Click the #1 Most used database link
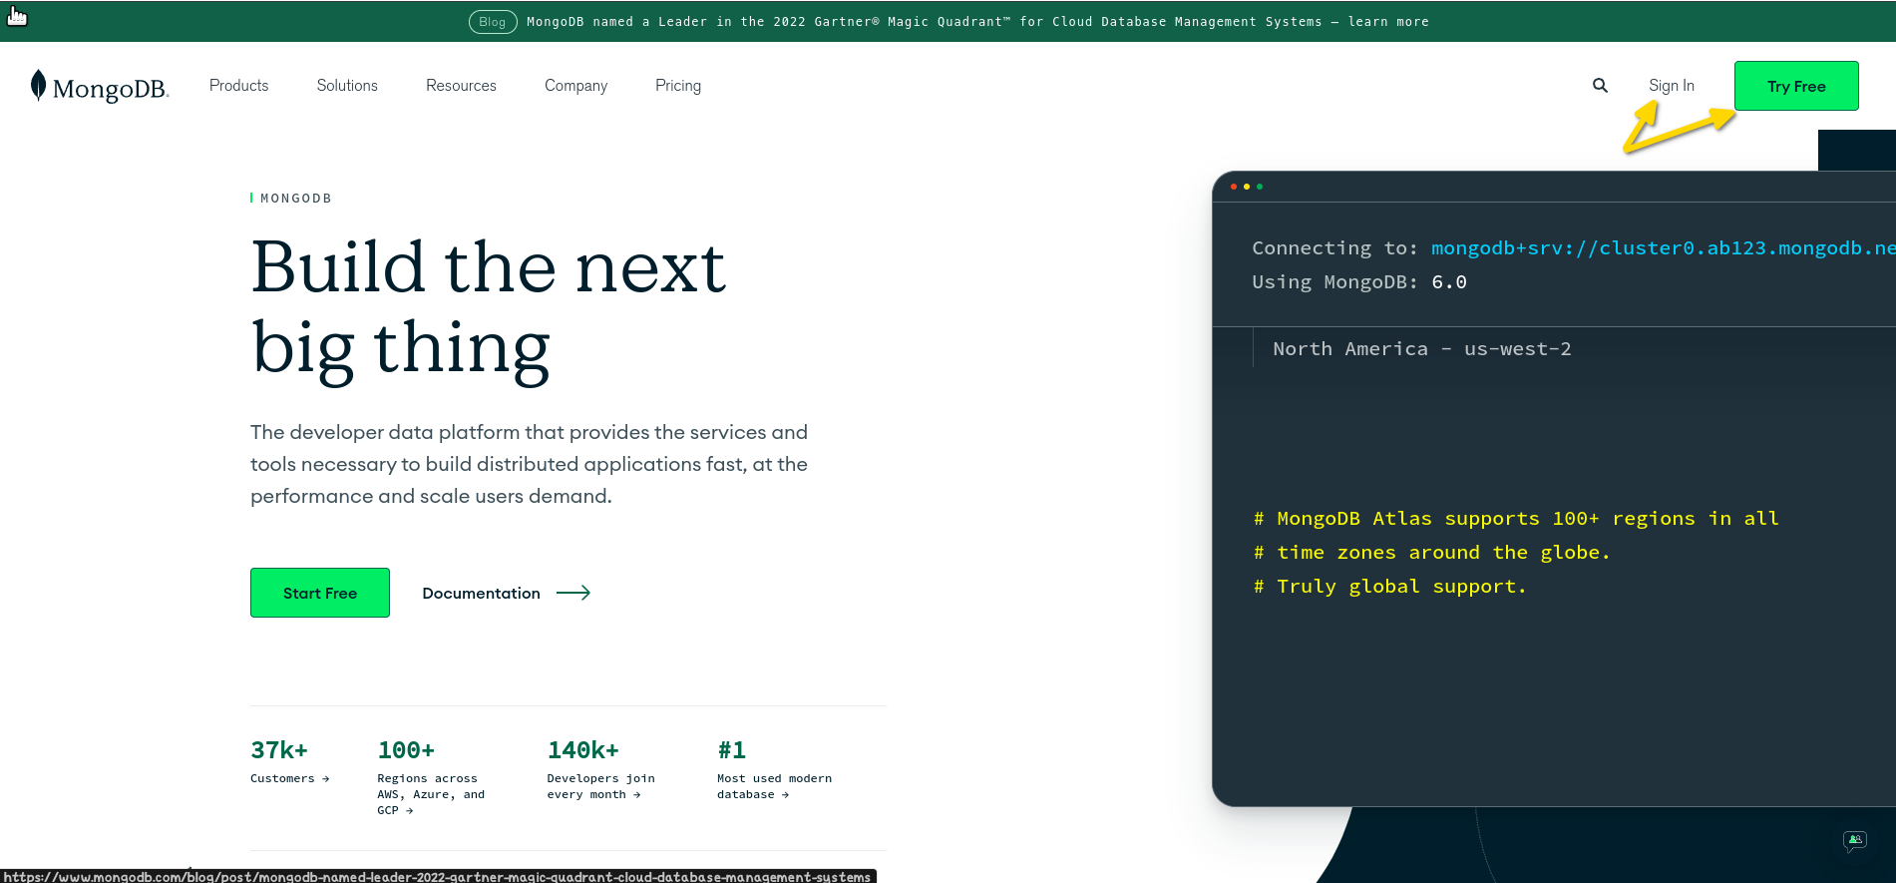1896x883 pixels. (774, 770)
